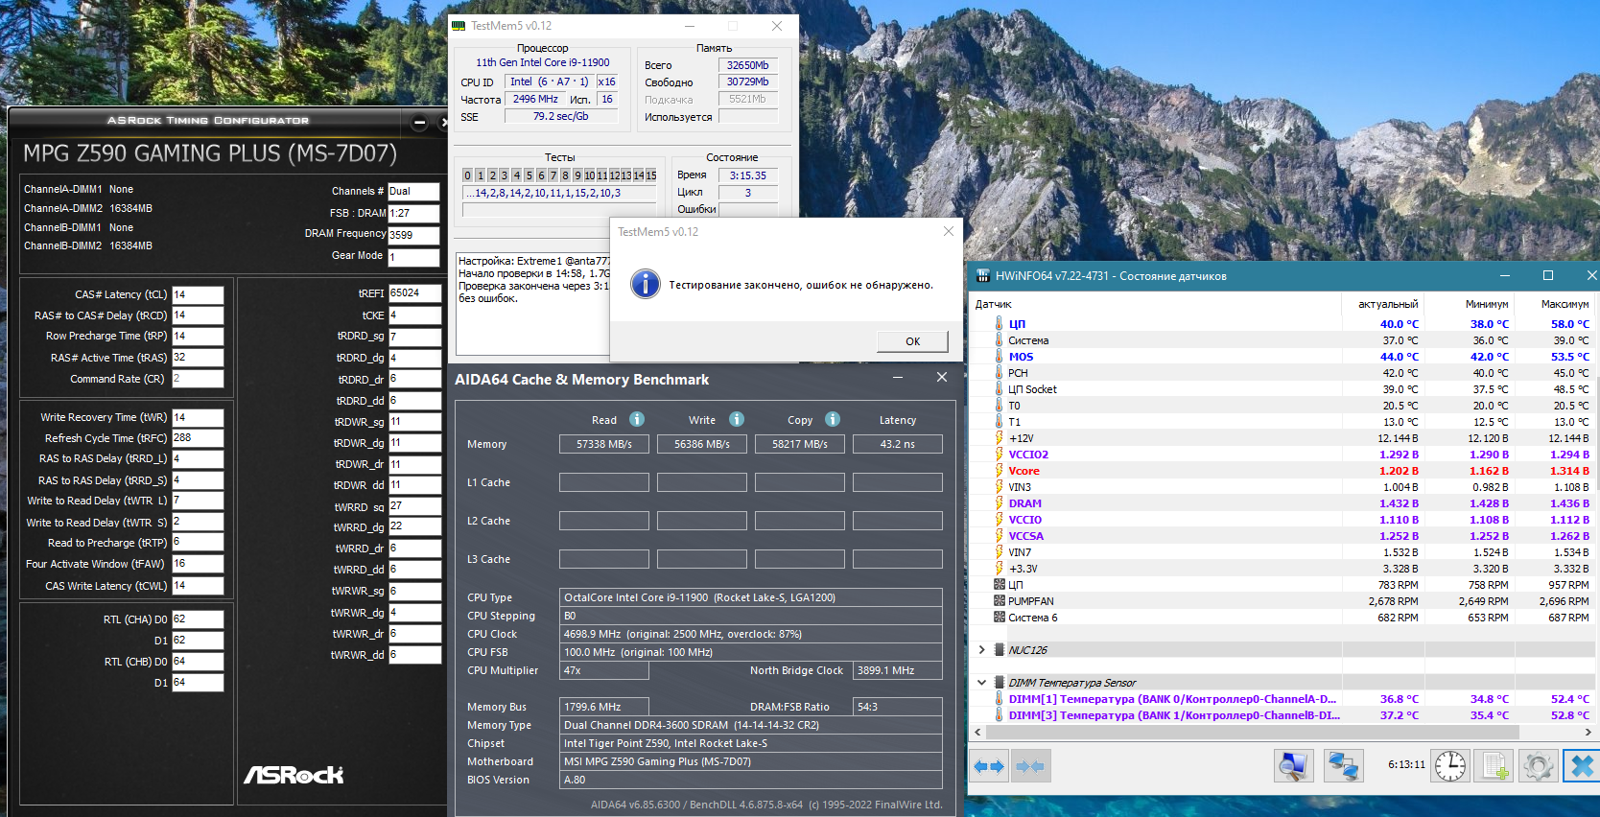Screen dimensions: 1600x817
Task: Click the DRAM Frequency field in ASRock
Action: pos(413,235)
